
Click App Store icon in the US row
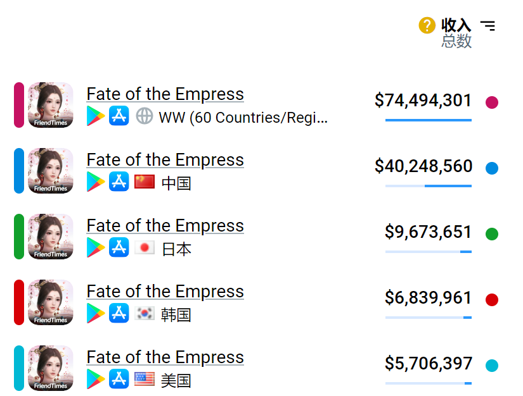119,379
